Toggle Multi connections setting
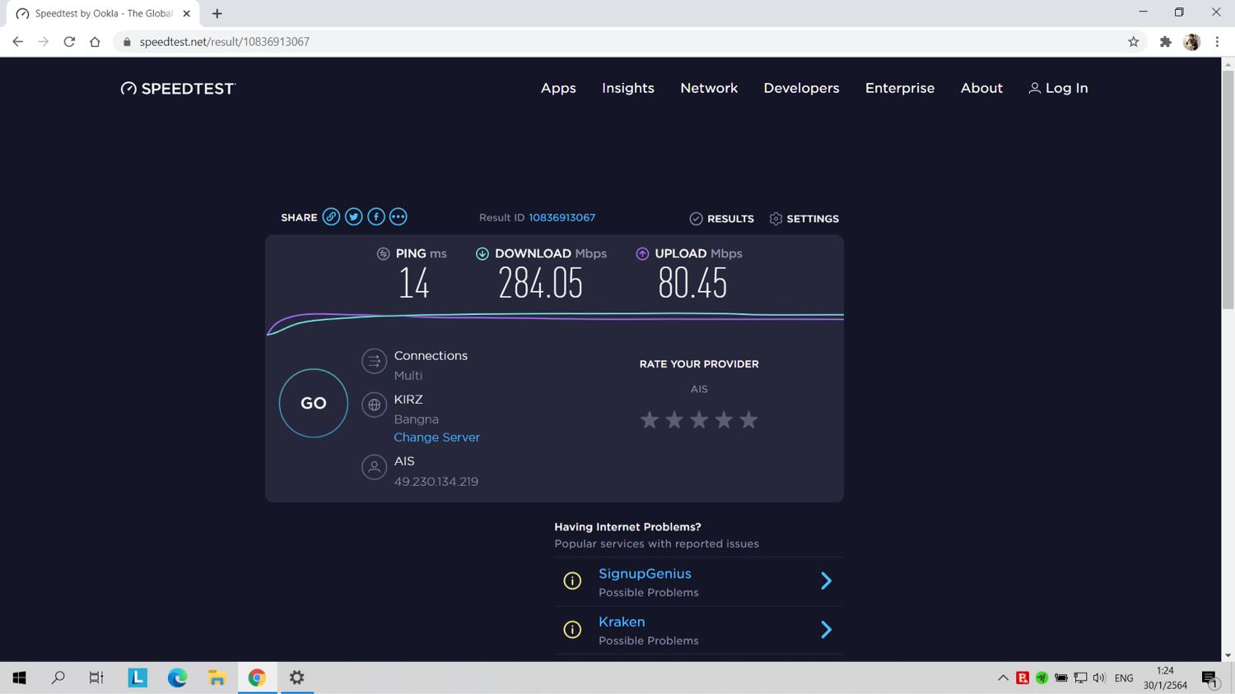This screenshot has height=694, width=1235. coord(408,376)
